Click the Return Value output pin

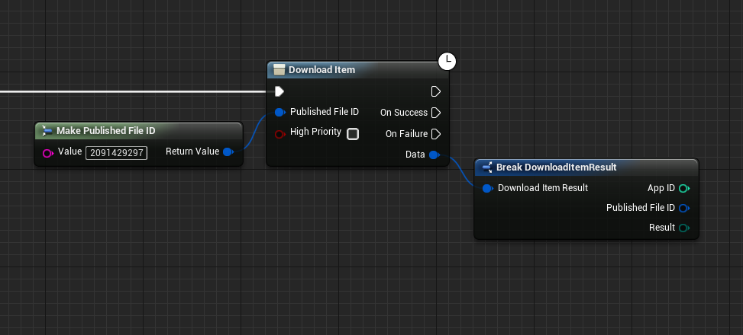click(x=228, y=152)
